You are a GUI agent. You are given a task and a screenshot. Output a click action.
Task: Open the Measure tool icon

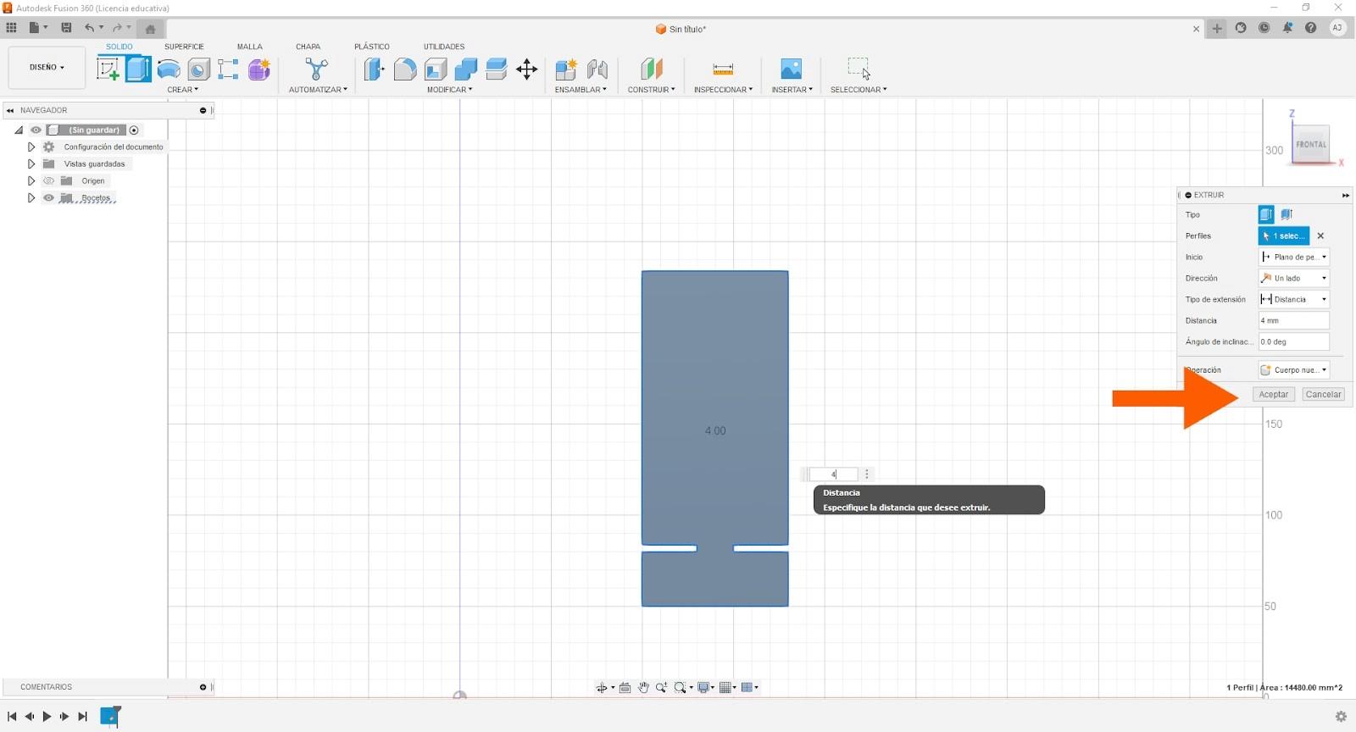coord(723,69)
